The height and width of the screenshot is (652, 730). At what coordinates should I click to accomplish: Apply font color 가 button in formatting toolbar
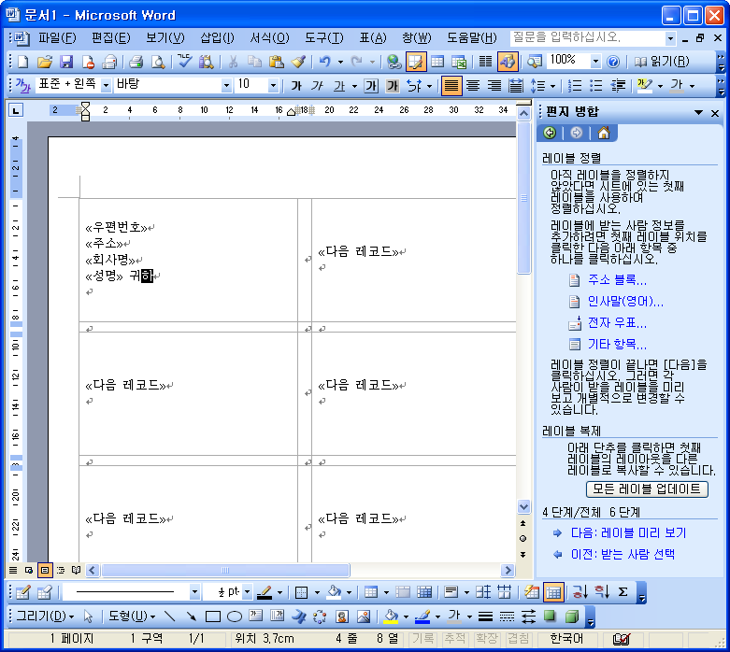click(677, 86)
